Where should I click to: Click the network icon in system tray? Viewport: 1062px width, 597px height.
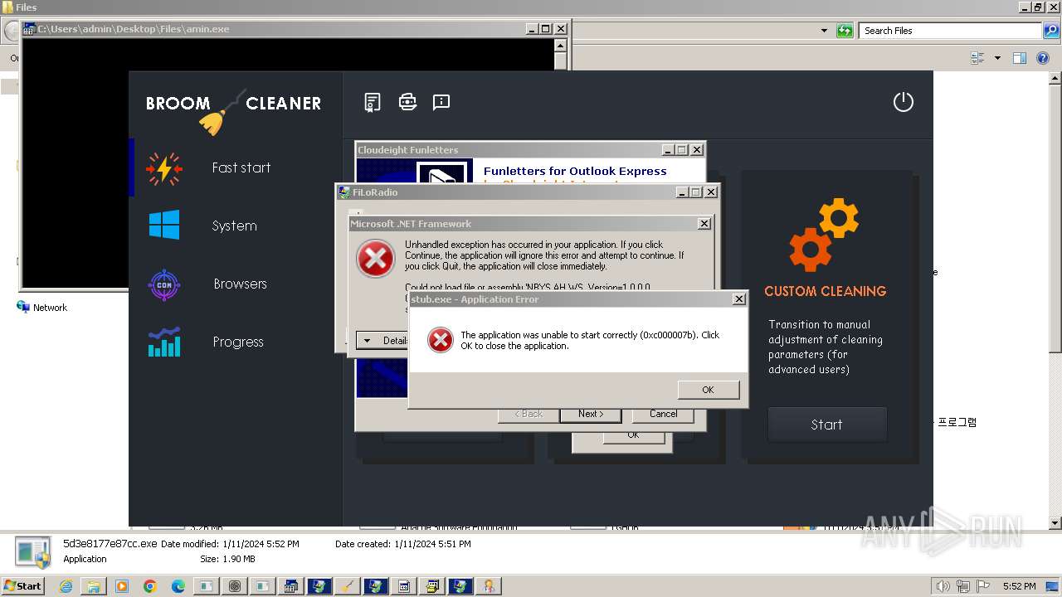coord(964,586)
